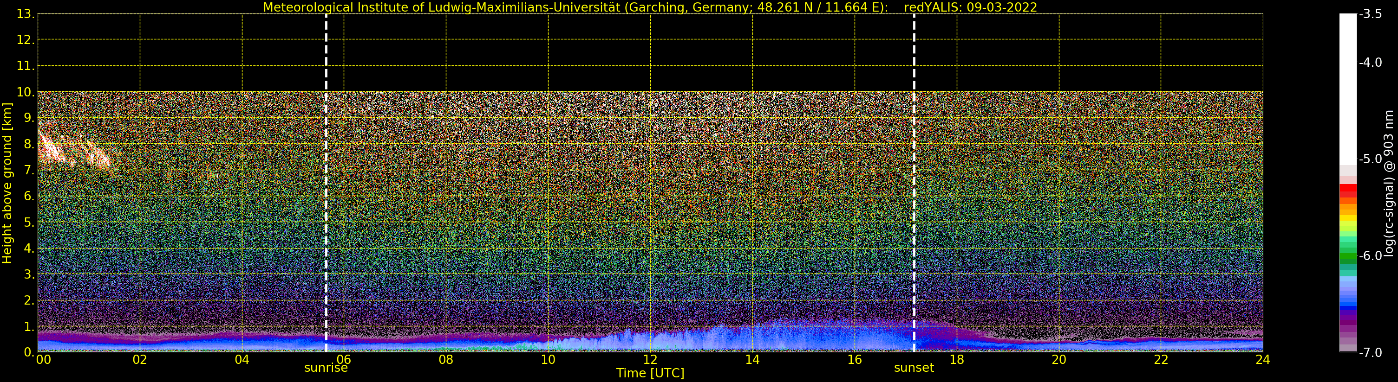The height and width of the screenshot is (382, 1398).
Task: Click the height axis tick label 0.
Action: click(x=28, y=352)
